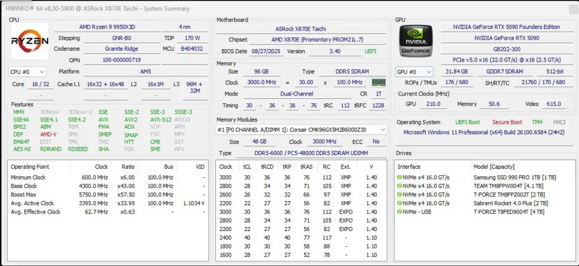Click the Boost Max operating point row
Viewport: 579px width, 266px height.
click(108, 194)
